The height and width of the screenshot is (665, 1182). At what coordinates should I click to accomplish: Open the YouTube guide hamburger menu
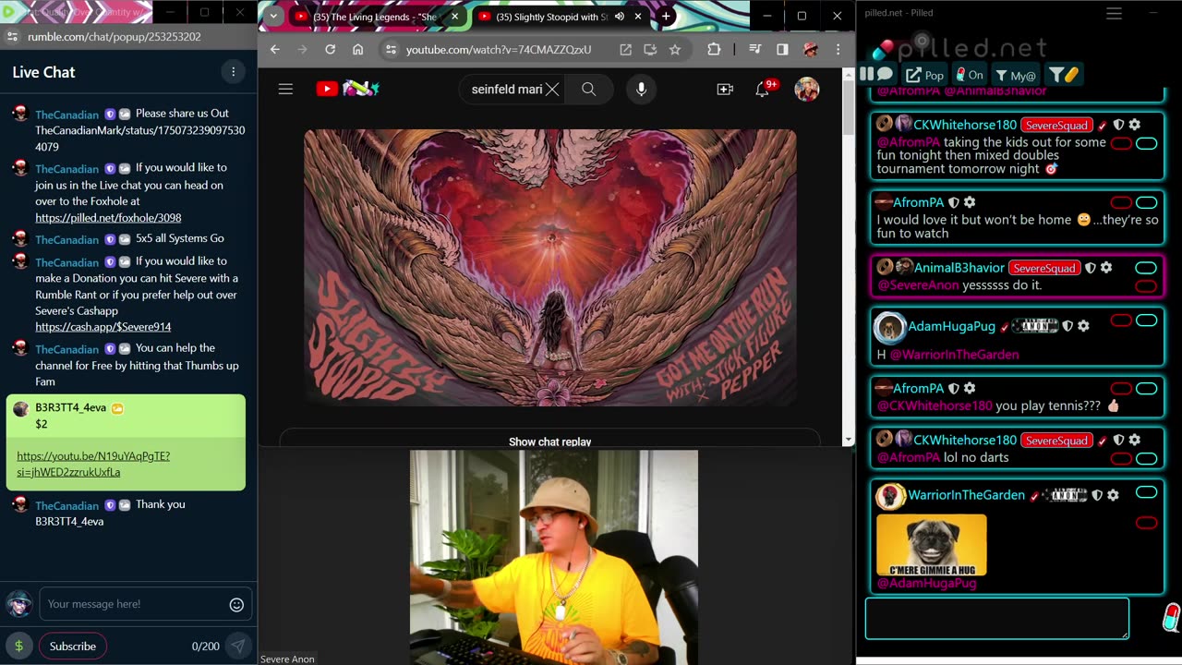pos(285,89)
